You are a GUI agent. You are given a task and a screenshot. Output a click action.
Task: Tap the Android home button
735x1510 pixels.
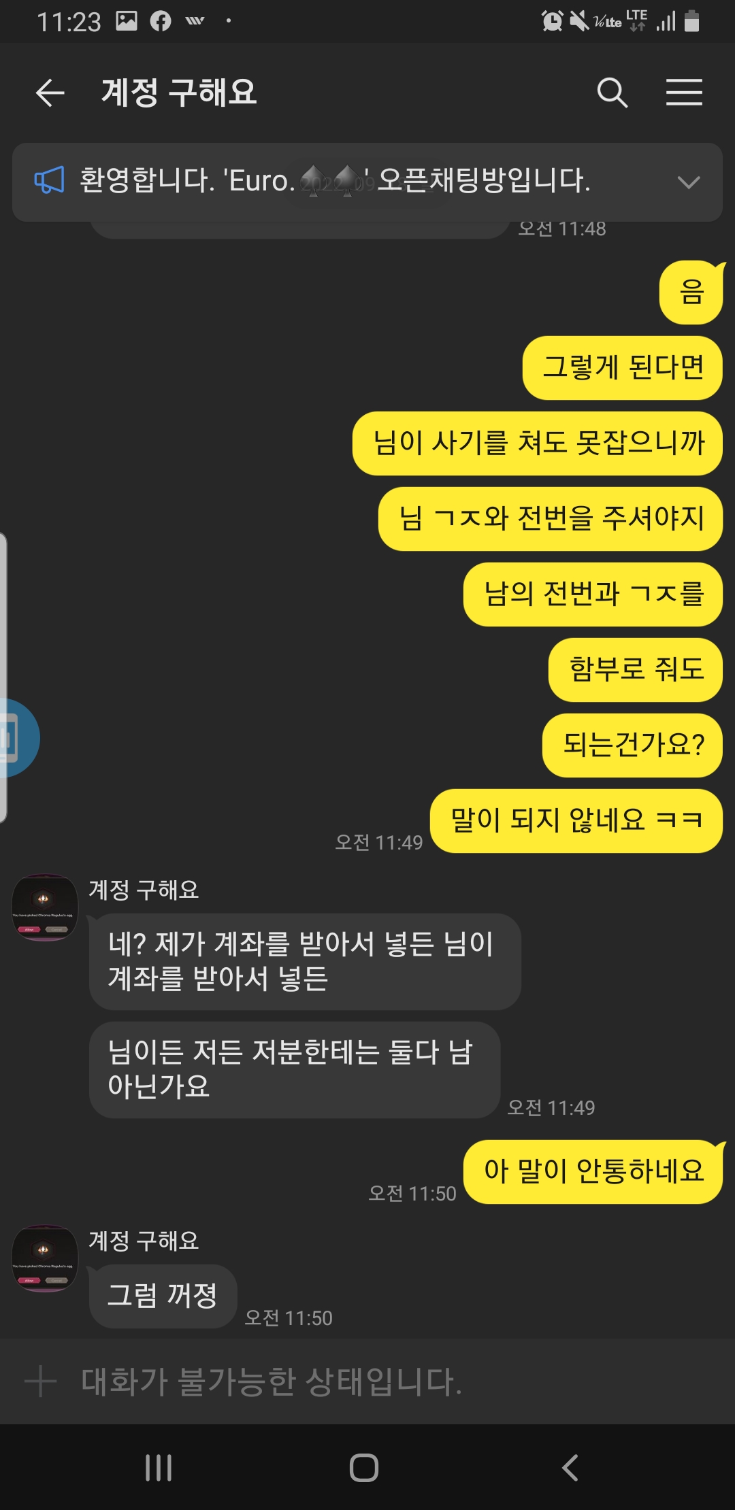[x=364, y=1467]
